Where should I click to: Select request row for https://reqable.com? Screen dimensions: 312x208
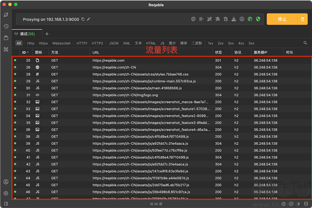coord(108,61)
